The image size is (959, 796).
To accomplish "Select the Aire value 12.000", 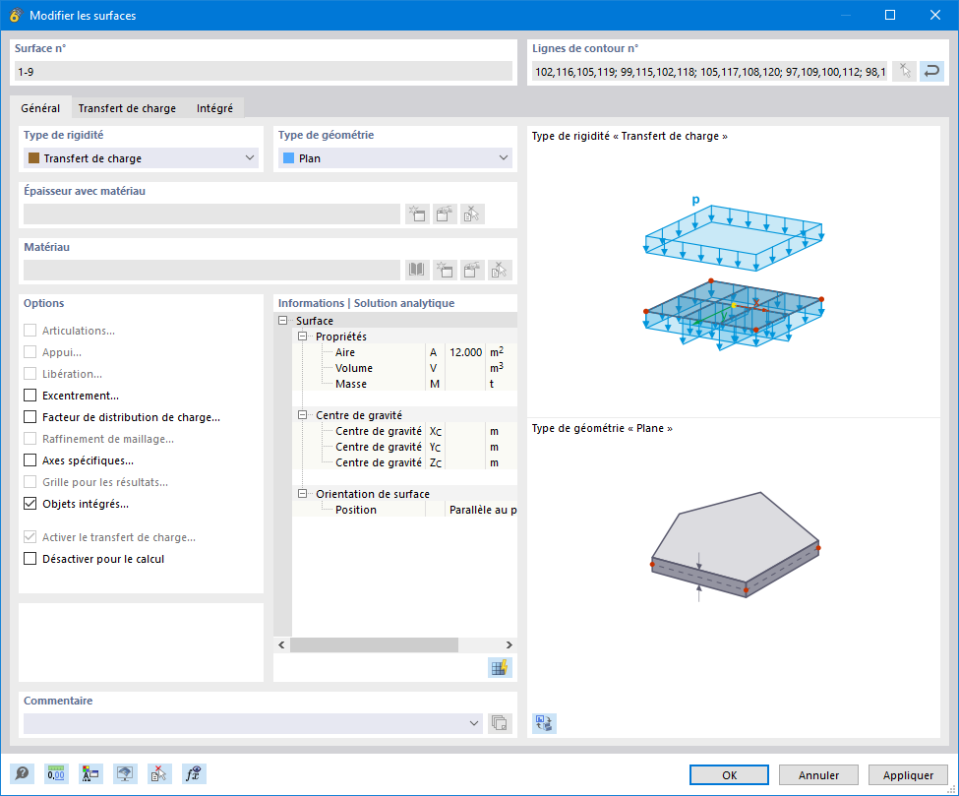I will point(465,352).
